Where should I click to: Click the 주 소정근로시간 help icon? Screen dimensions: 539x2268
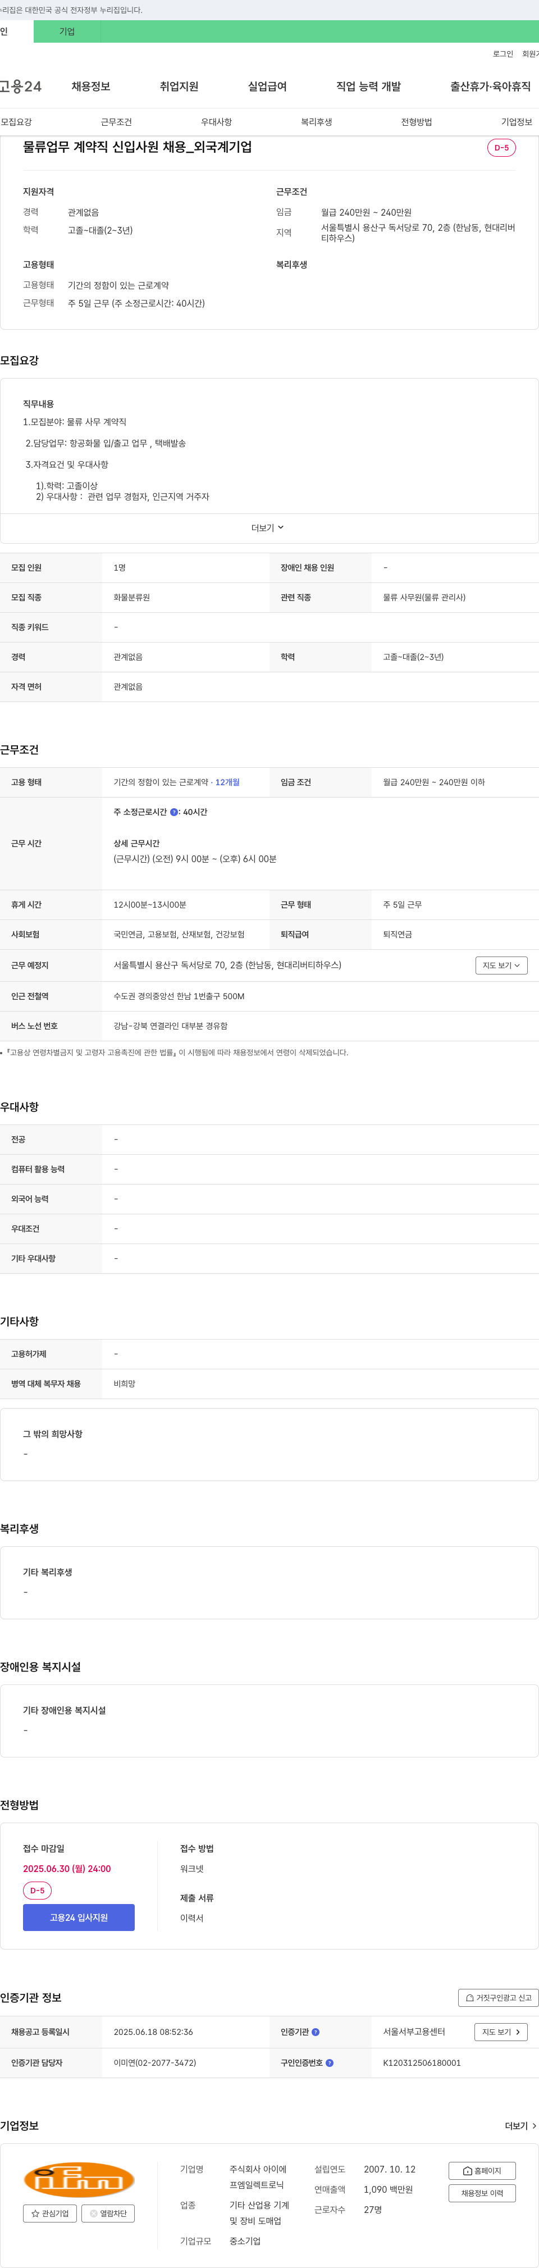173,813
